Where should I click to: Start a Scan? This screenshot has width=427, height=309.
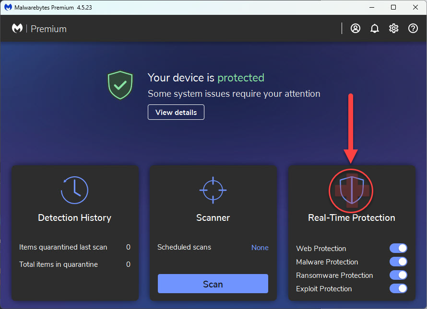tap(213, 284)
